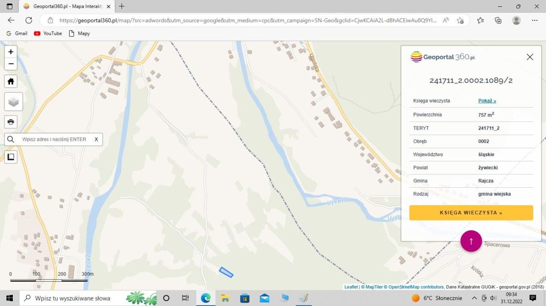Viewport: 546px width, 306px height.
Task: Zoom in on the map
Action: (11, 52)
